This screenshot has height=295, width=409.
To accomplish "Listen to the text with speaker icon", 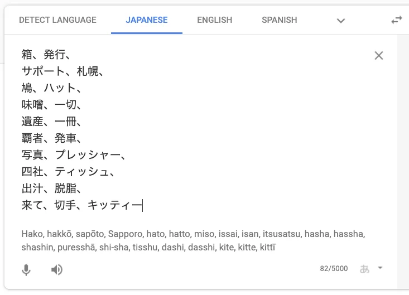I will (x=56, y=269).
